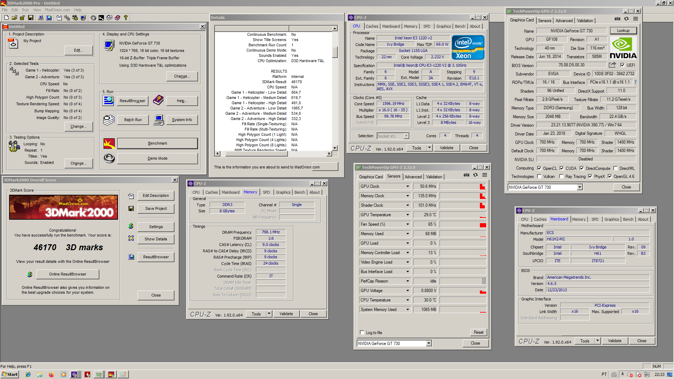
Task: Click the selected tests checkboxes toolbar icon
Action: (x=67, y=18)
